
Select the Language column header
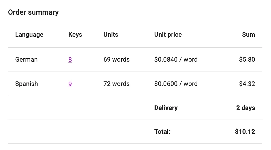coord(29,35)
